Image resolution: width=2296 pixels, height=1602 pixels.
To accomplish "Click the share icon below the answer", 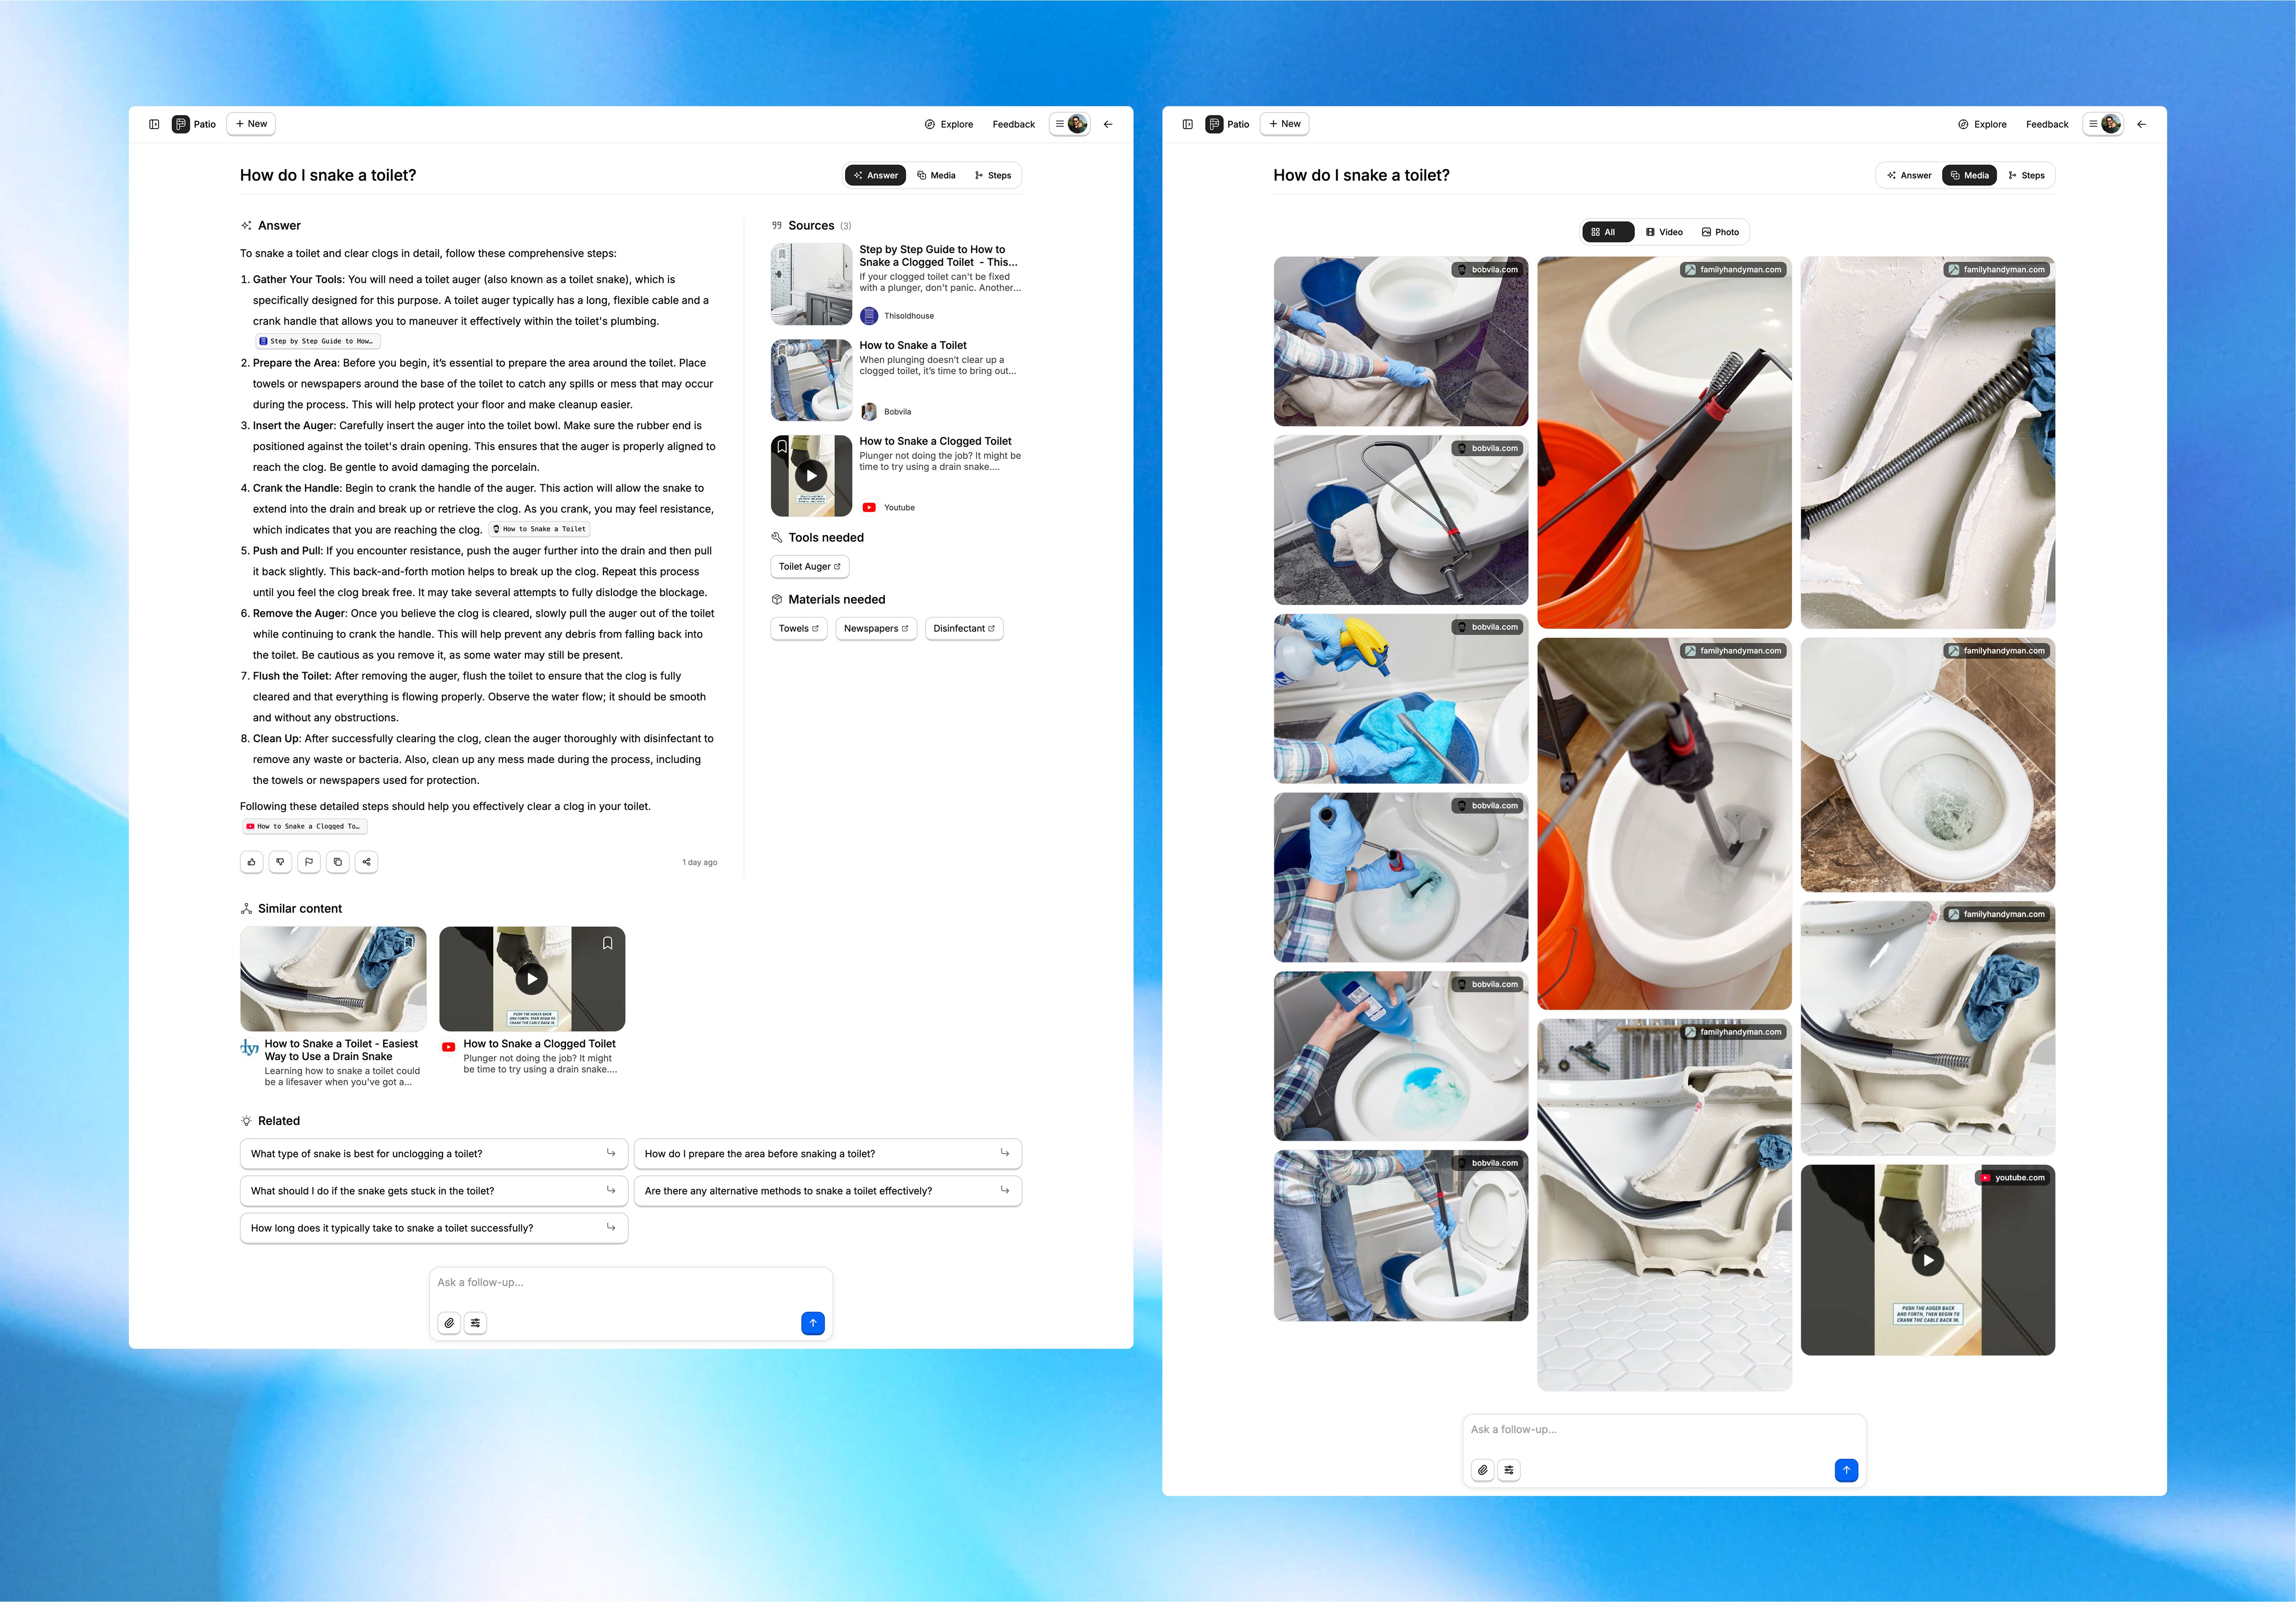I will coord(366,862).
